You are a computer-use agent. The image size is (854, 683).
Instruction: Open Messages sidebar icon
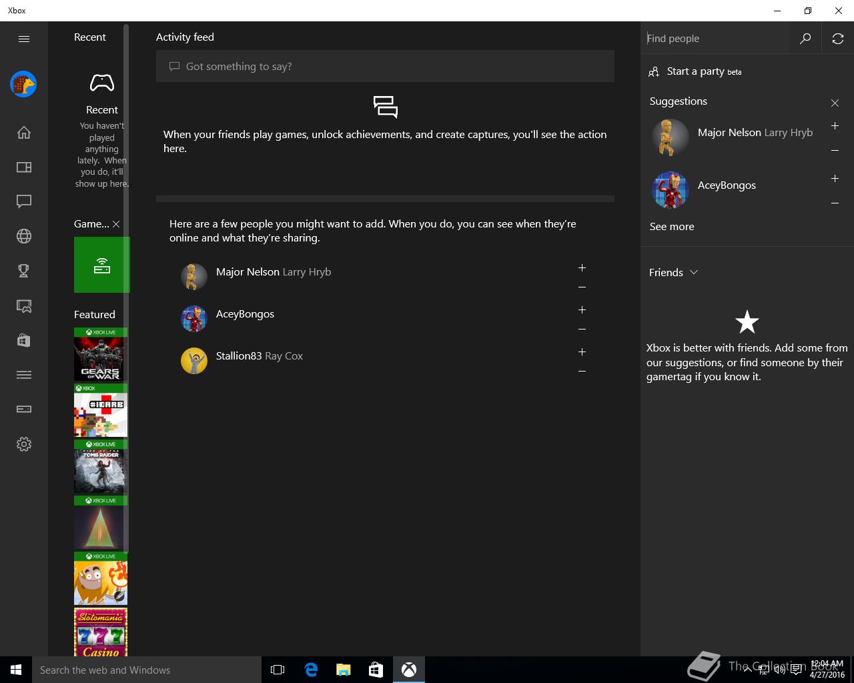click(24, 201)
